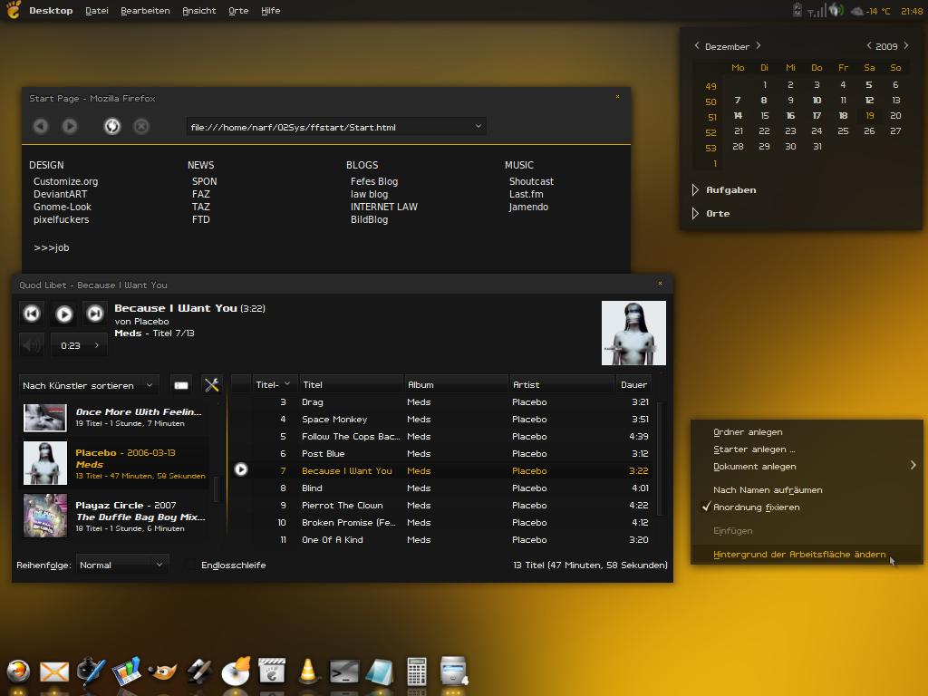
Task: Open the Last.fm link
Action: (x=527, y=194)
